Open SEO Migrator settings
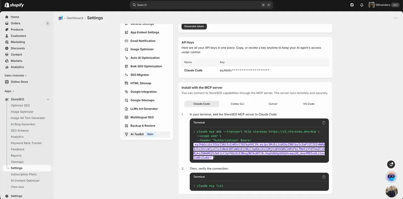403x199 pixels. (x=140, y=75)
